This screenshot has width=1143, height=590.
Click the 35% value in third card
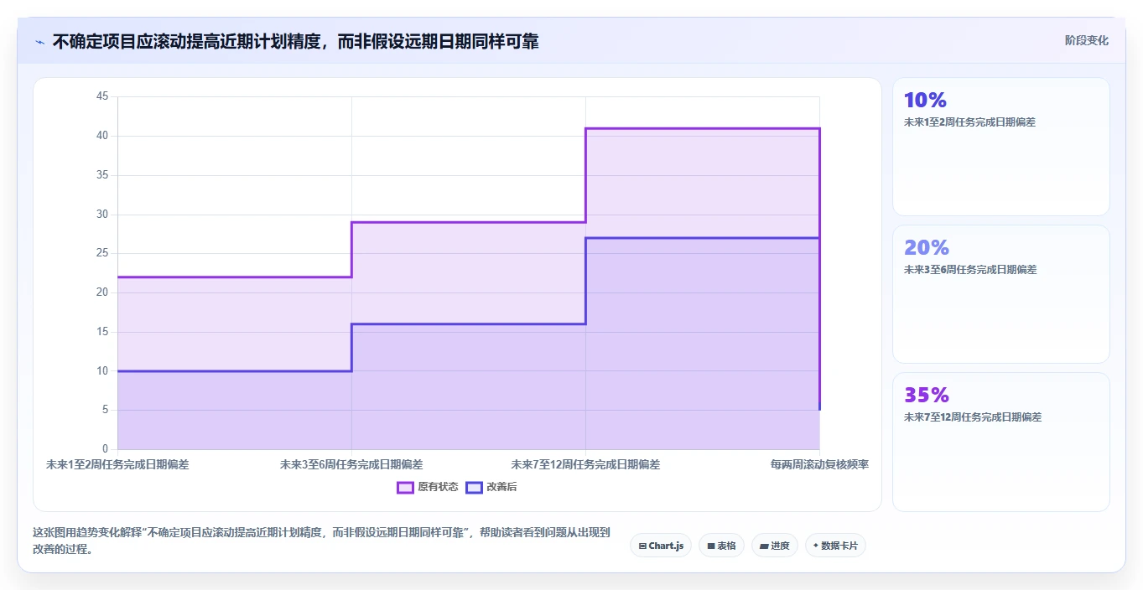pos(927,395)
